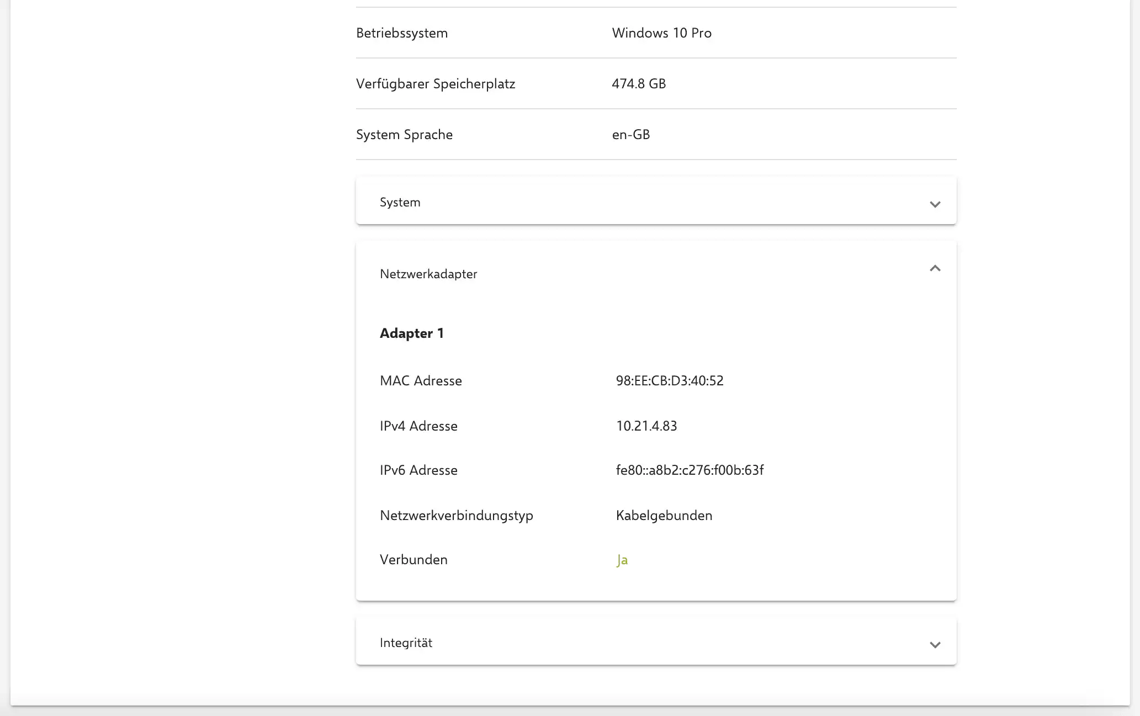Click the IPv6 Adresse label
The width and height of the screenshot is (1140, 716).
click(418, 470)
